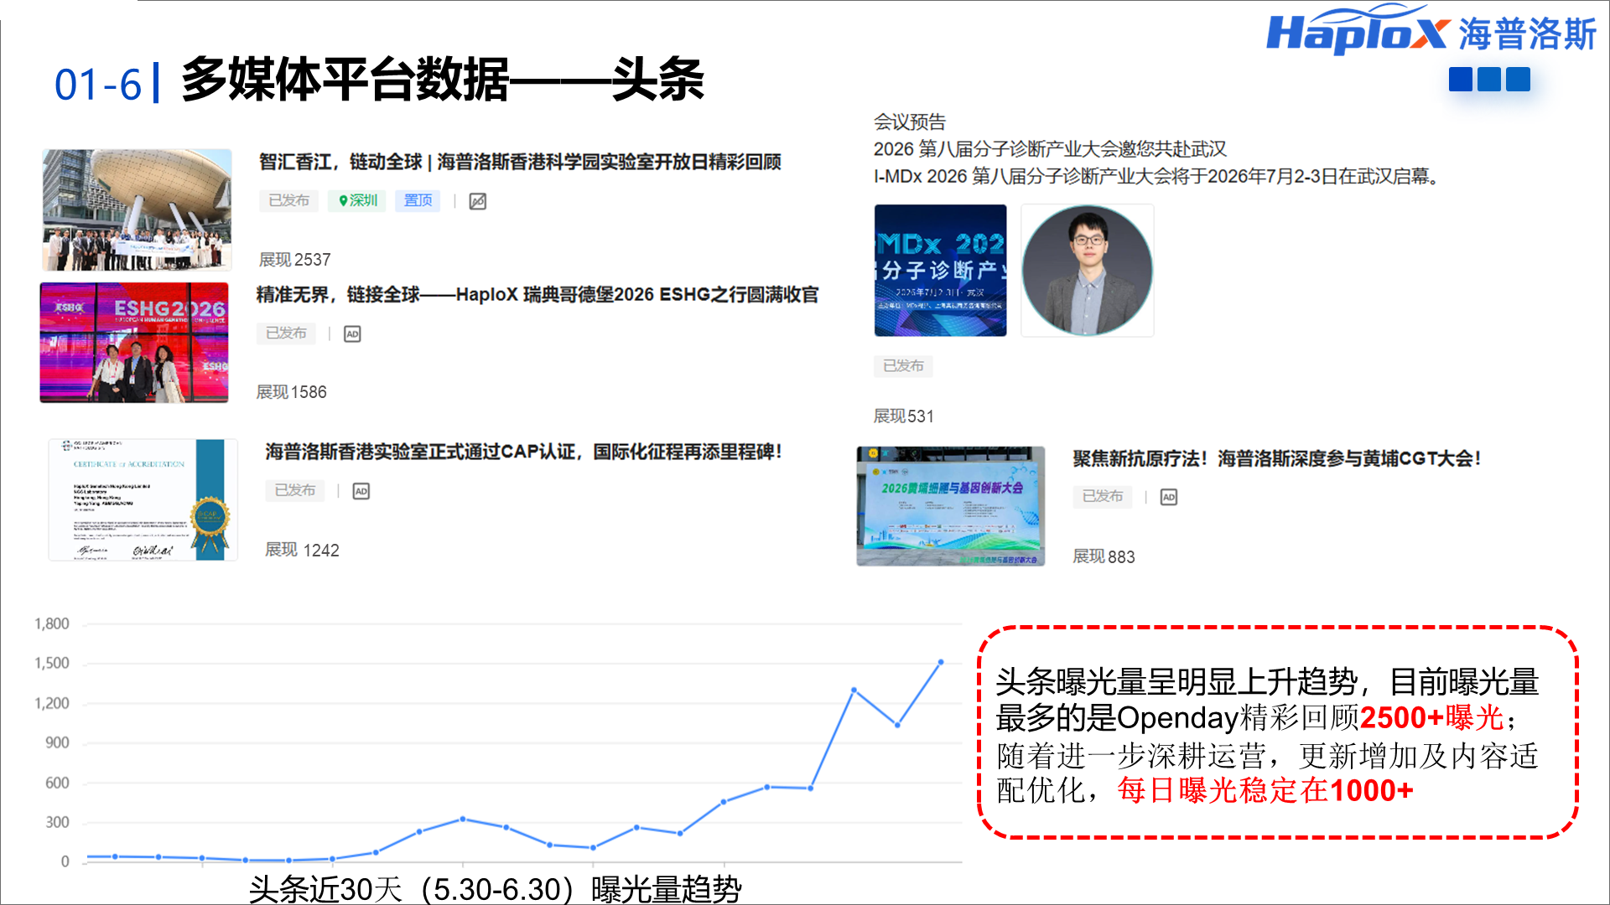Image resolution: width=1610 pixels, height=905 pixels.
Task: Click the 01-6 section number
Action: [x=98, y=85]
